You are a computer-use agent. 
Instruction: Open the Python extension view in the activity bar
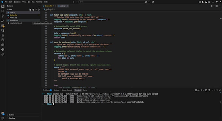(3, 49)
